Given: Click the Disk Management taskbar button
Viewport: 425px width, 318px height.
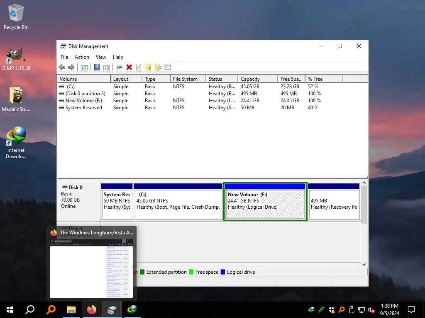Looking at the screenshot, I should (x=112, y=310).
